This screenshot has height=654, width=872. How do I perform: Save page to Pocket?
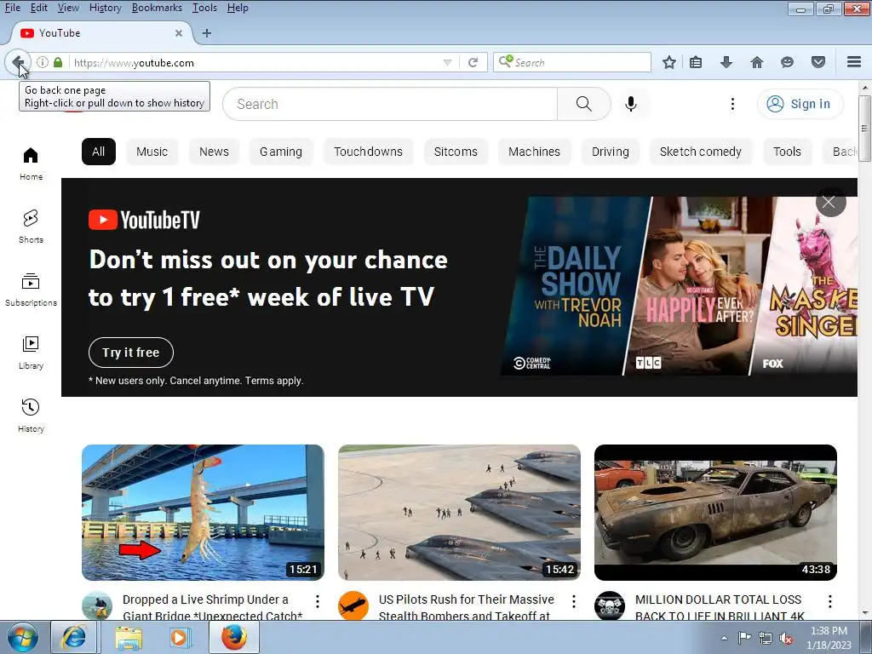tap(818, 62)
